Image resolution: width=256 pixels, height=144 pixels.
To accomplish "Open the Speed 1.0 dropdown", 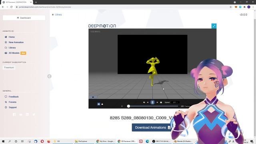I will pyautogui.click(x=175, y=102).
